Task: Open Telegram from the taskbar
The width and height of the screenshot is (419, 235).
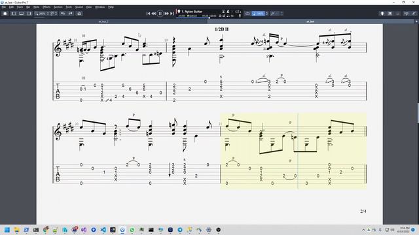Action: pyautogui.click(x=180, y=230)
